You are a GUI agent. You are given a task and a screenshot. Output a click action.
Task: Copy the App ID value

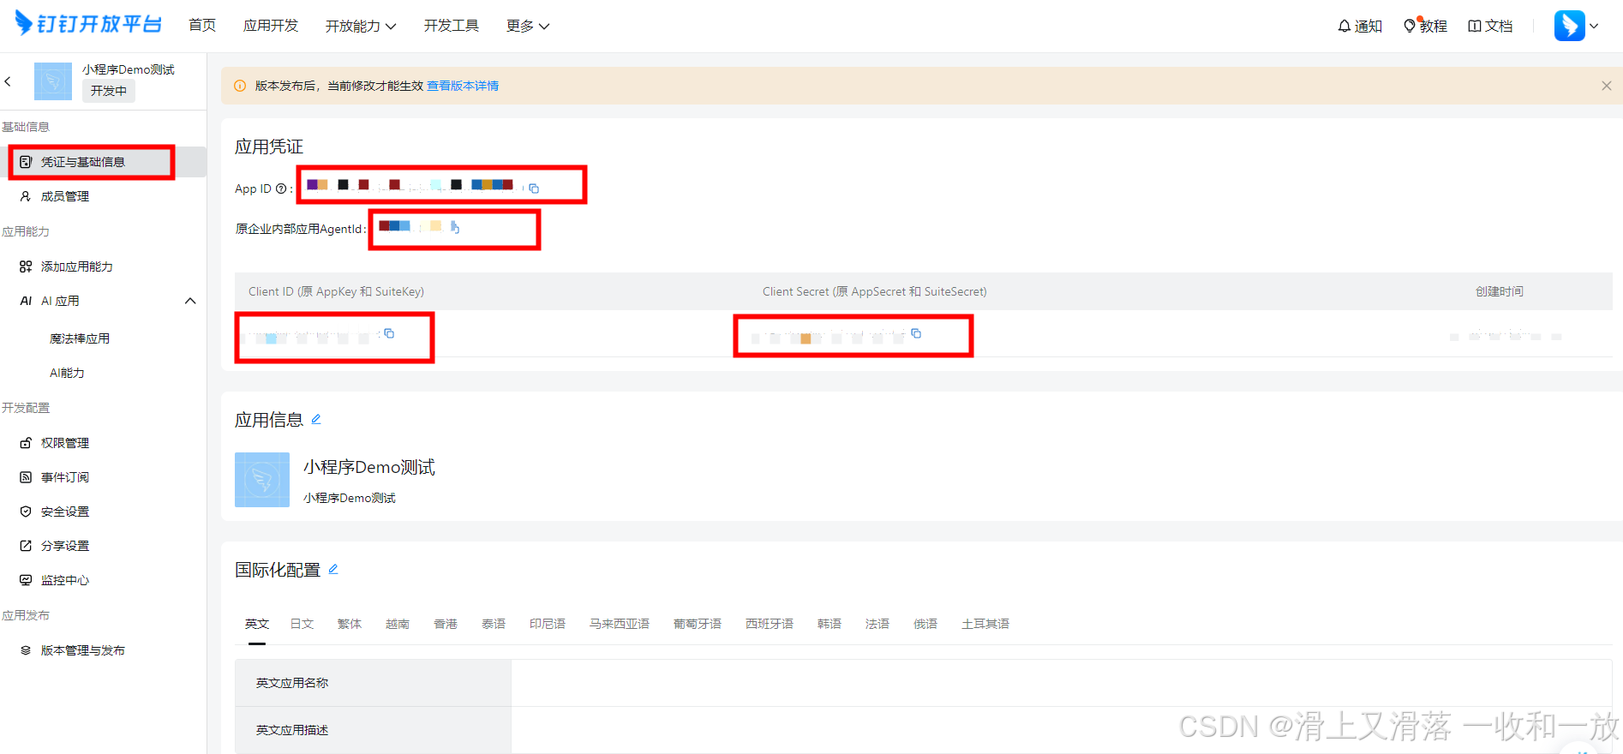pos(534,188)
